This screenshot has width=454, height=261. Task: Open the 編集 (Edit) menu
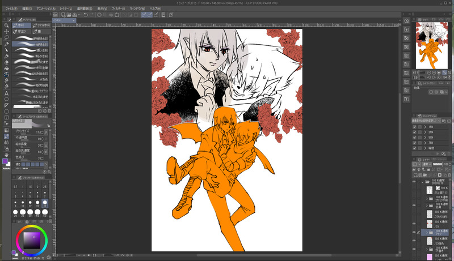[27, 8]
